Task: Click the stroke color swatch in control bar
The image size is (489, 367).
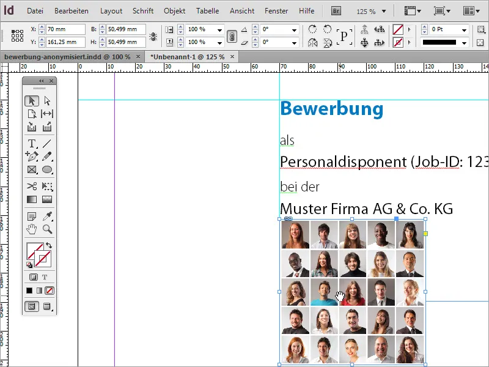Action: [398, 42]
